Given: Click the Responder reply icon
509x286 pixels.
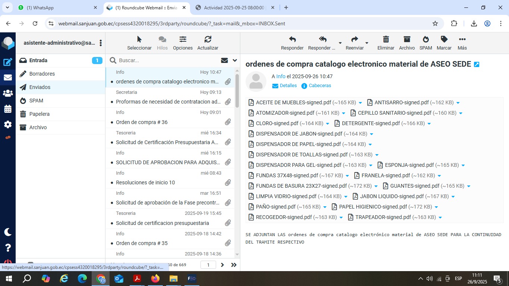Looking at the screenshot, I should [292, 39].
